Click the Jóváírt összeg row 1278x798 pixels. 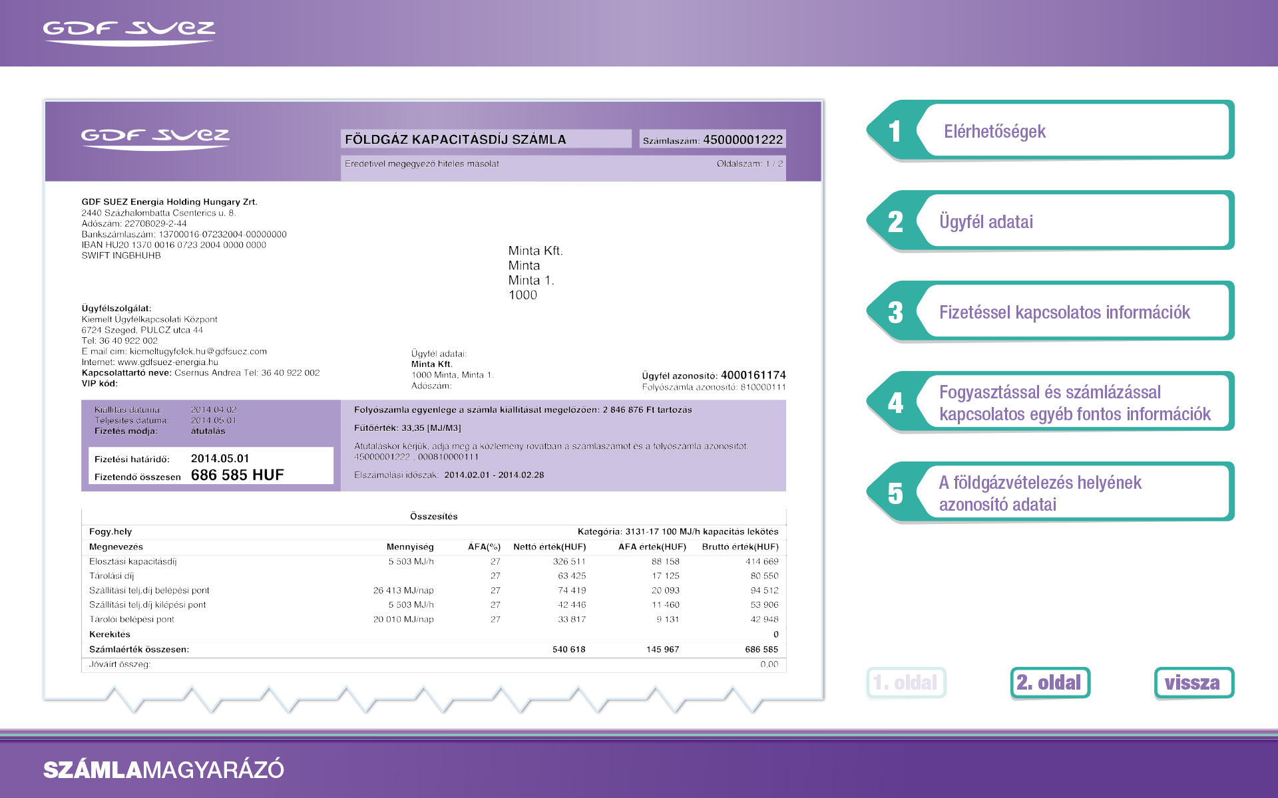pyautogui.click(x=433, y=664)
